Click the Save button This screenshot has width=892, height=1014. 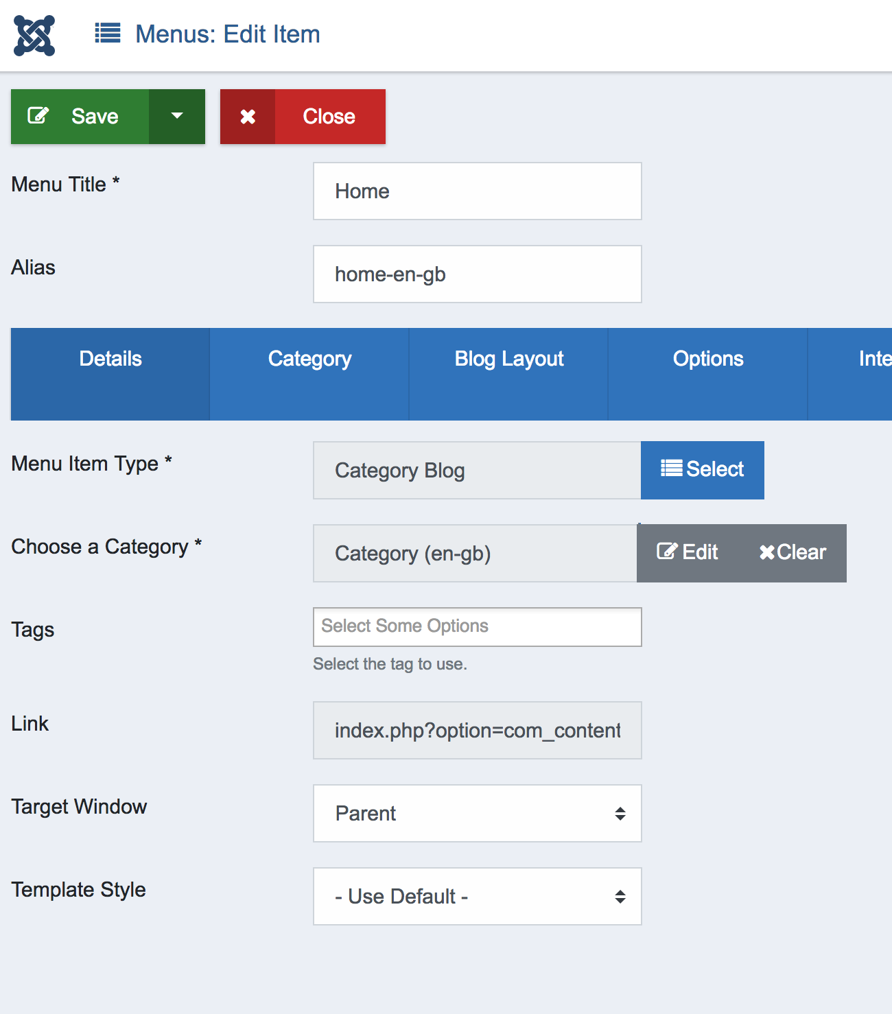(x=80, y=117)
